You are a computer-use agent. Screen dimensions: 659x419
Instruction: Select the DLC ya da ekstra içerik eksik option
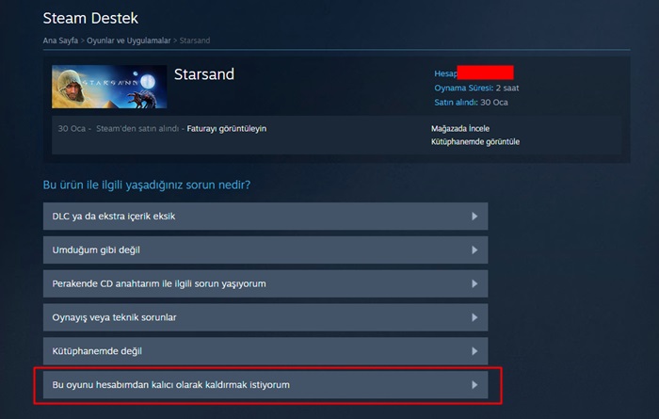coord(265,216)
